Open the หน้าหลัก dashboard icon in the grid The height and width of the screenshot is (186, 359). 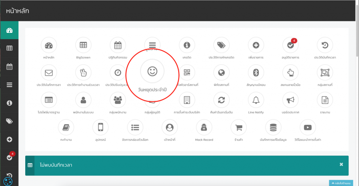point(49,45)
